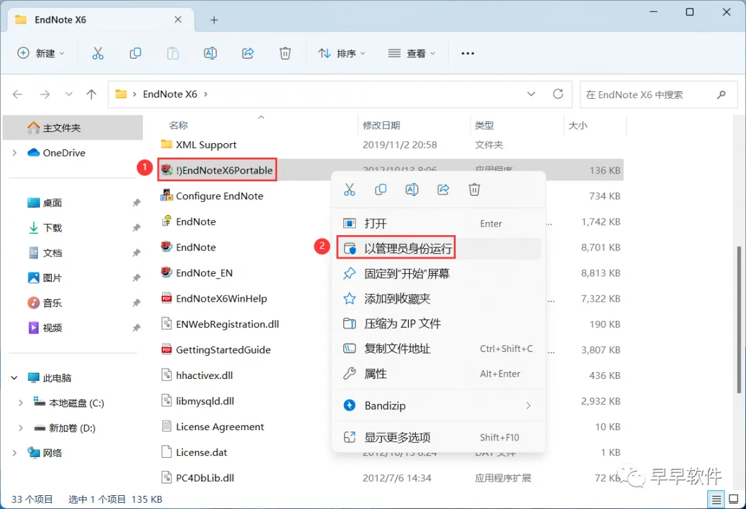Expand the OneDrive tree node
The height and width of the screenshot is (509, 746).
tap(15, 153)
